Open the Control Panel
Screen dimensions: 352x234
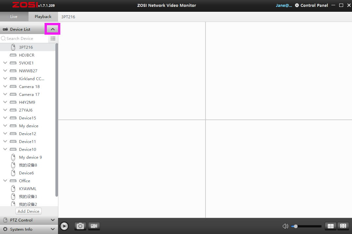311,5
